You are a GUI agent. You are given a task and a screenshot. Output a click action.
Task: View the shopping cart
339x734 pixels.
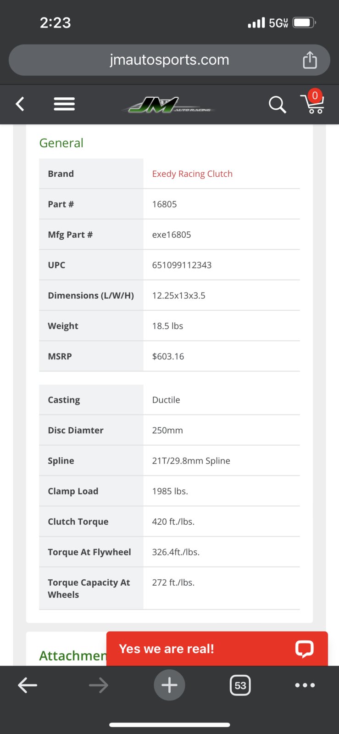tap(312, 103)
